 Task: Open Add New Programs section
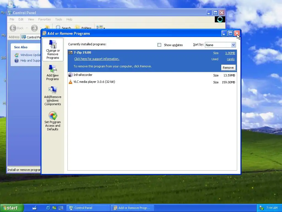(x=53, y=73)
